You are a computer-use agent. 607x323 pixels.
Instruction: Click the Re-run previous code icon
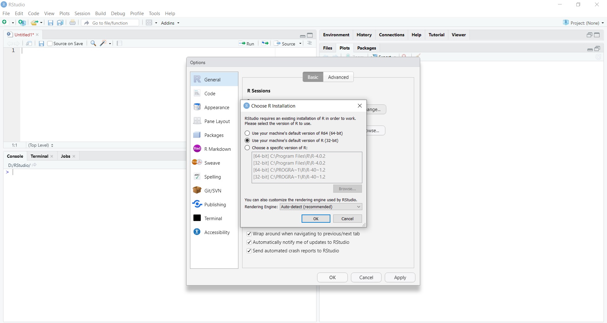click(x=265, y=44)
